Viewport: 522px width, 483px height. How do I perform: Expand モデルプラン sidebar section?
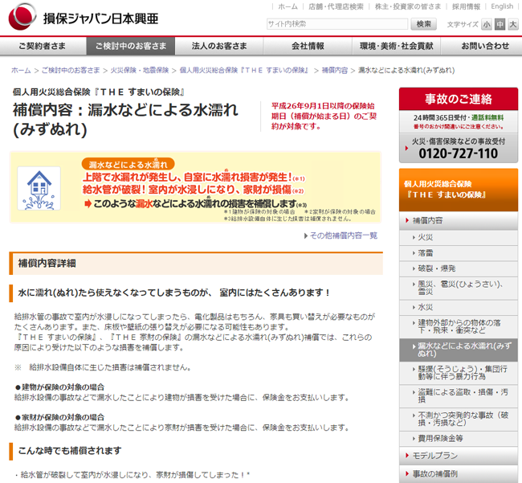click(459, 456)
